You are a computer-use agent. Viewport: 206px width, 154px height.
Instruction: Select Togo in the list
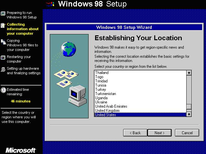(140, 77)
